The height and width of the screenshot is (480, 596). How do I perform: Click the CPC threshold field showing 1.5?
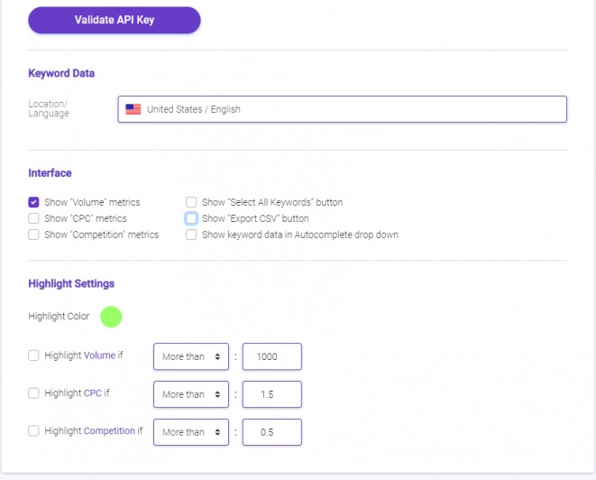click(x=272, y=394)
